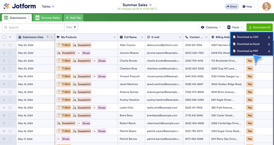This screenshot has width=274, height=145.
Task: Switch to the Summer Sales tab
Action: point(48,18)
